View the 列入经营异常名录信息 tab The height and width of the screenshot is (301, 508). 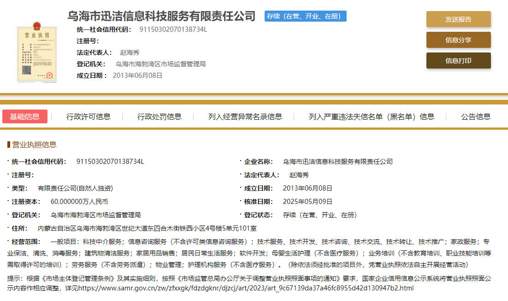pos(245,117)
